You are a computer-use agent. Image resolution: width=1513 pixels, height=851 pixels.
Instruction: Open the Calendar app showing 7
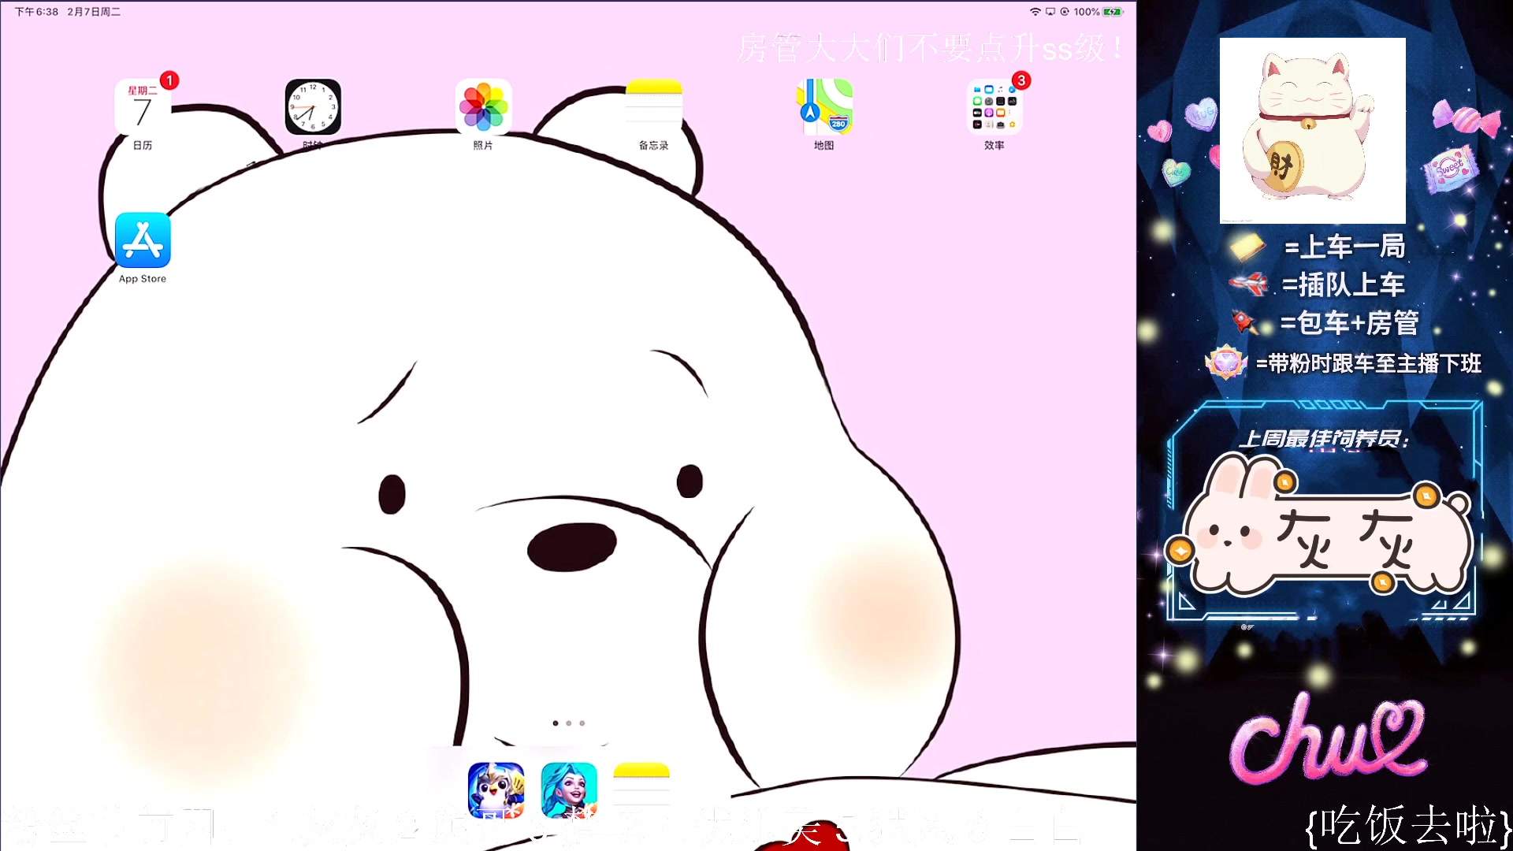(x=143, y=108)
